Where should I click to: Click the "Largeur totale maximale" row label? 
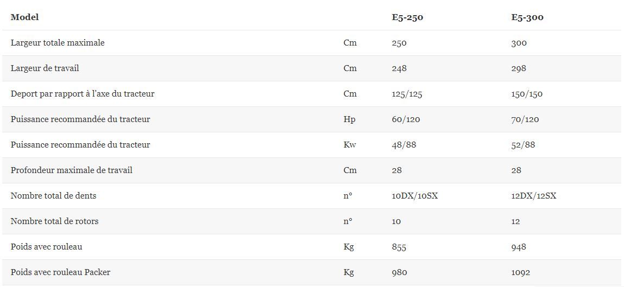[58, 43]
